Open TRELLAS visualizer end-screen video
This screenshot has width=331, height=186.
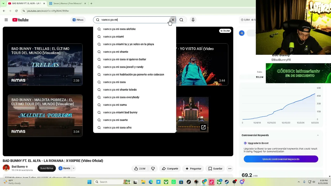(45, 65)
